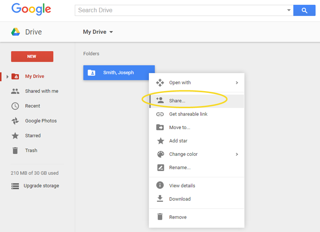Viewport: 320px width, 232px height.
Task: Expand the My Drive tree in sidebar
Action: pyautogui.click(x=7, y=77)
